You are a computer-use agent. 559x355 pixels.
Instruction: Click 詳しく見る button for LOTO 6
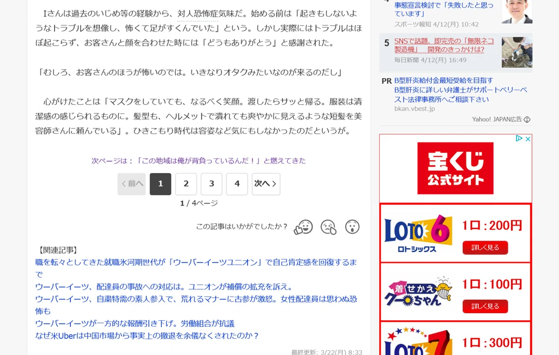click(x=485, y=248)
